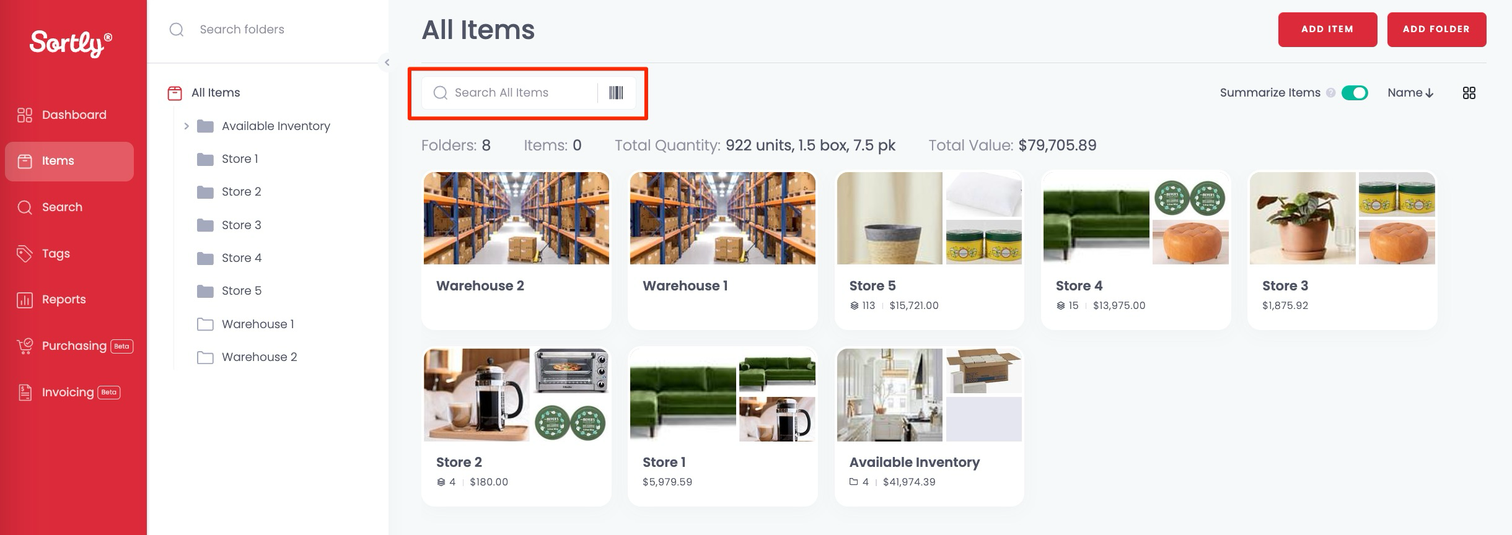Screen dimensions: 1512x535
Task: Expand the Available Inventory folder tree
Action: coord(186,126)
